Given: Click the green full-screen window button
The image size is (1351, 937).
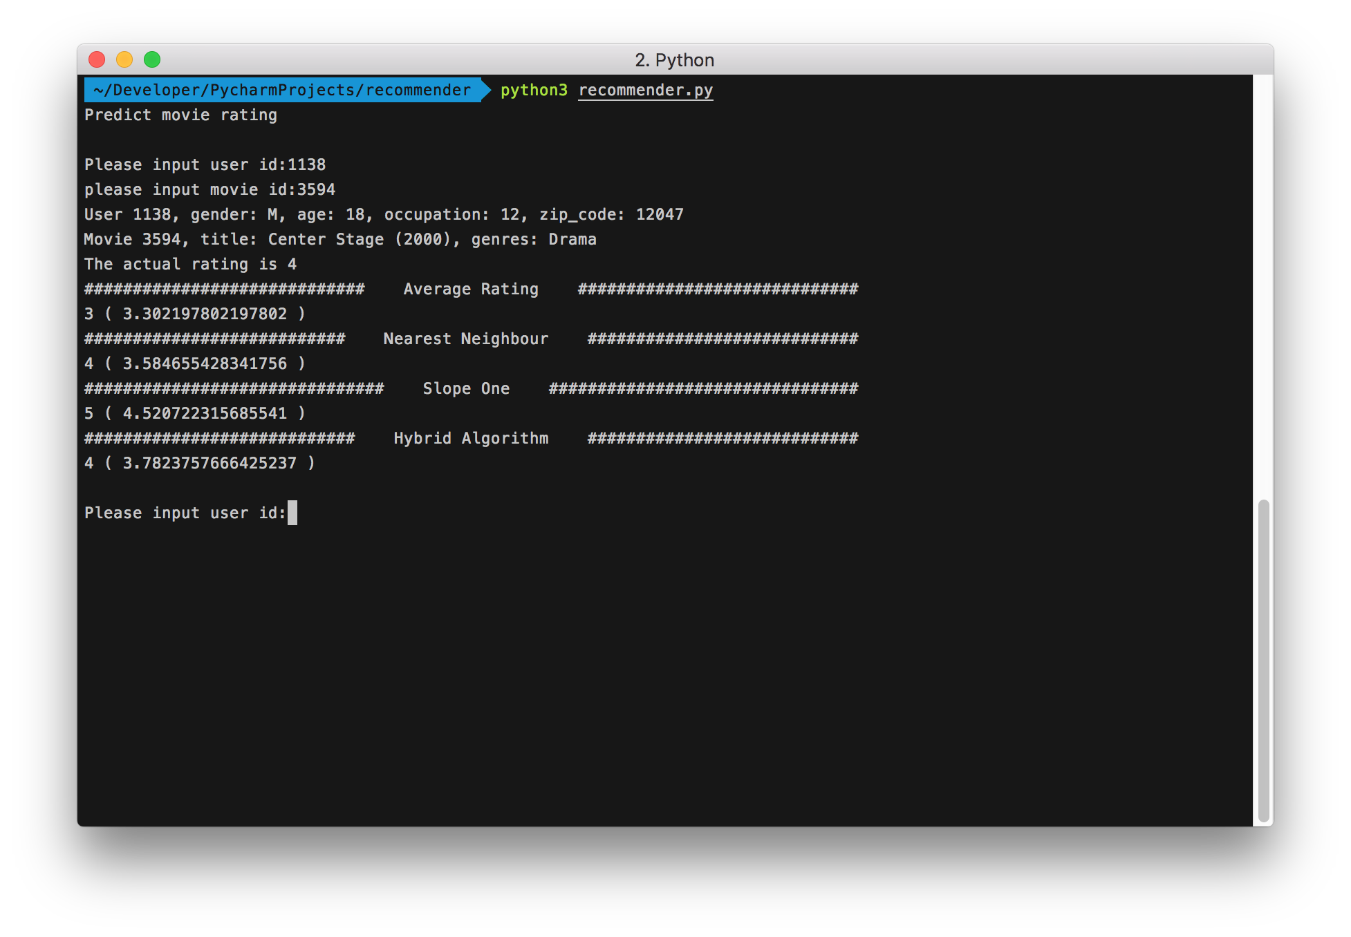Looking at the screenshot, I should coord(152,60).
